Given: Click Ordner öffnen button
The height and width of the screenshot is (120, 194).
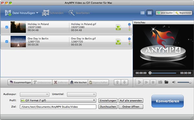Looking at the screenshot, I should 131,107.
